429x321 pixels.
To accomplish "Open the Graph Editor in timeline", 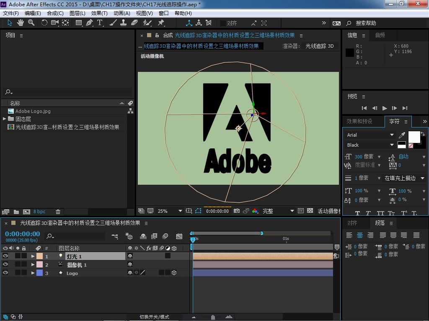I will coord(179,237).
